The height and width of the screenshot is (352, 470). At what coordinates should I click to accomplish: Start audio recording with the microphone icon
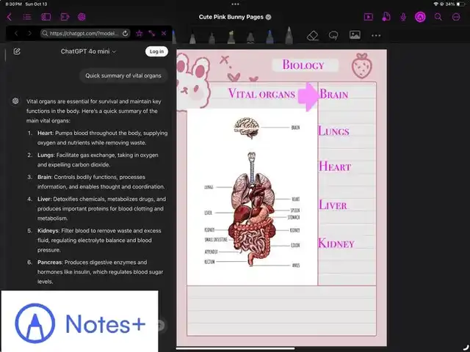click(403, 16)
